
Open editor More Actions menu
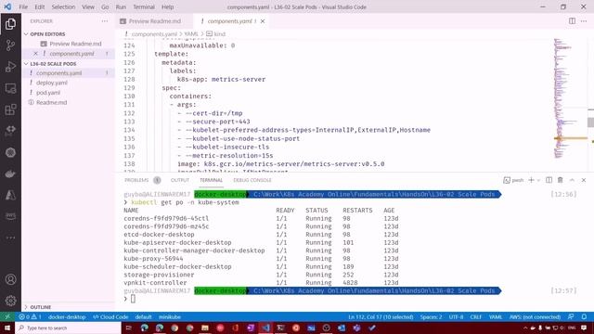pyautogui.click(x=584, y=21)
